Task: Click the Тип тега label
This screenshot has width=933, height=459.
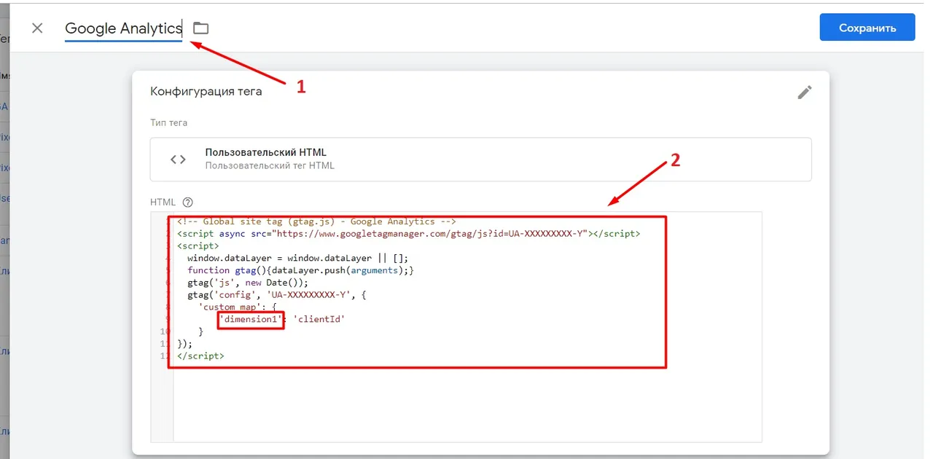Action: coord(168,123)
